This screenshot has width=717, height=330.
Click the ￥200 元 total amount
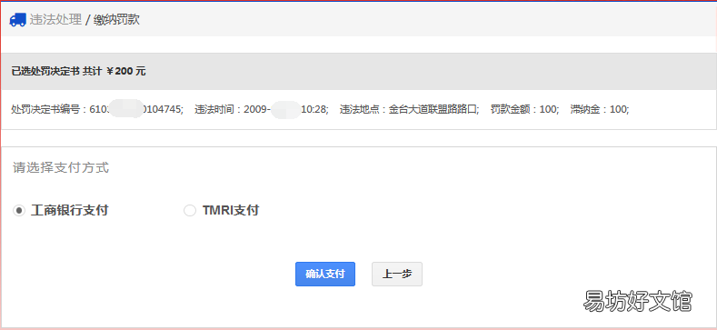click(125, 72)
